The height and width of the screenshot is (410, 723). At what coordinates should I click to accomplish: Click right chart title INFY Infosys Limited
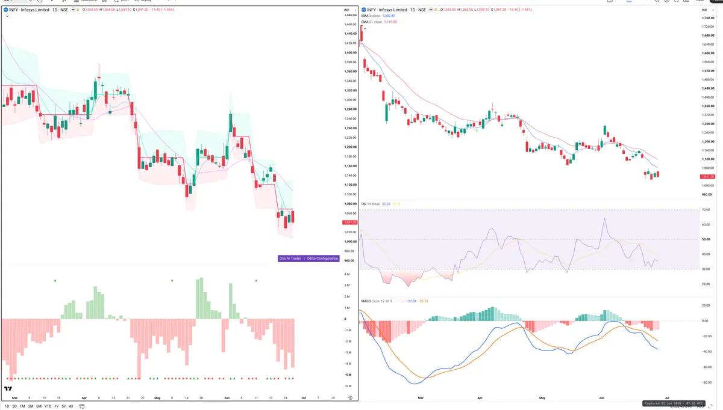[x=387, y=10]
